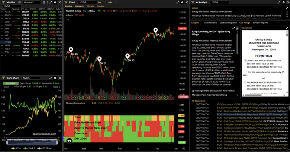290x152 pixels.
Task: Expand the Dark Short panel fullscreen
Action: coord(51,78)
